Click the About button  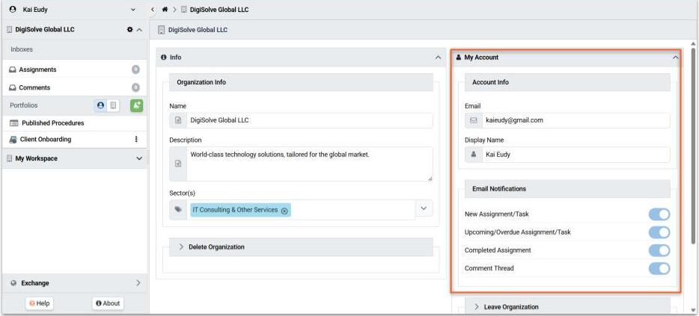tap(108, 303)
